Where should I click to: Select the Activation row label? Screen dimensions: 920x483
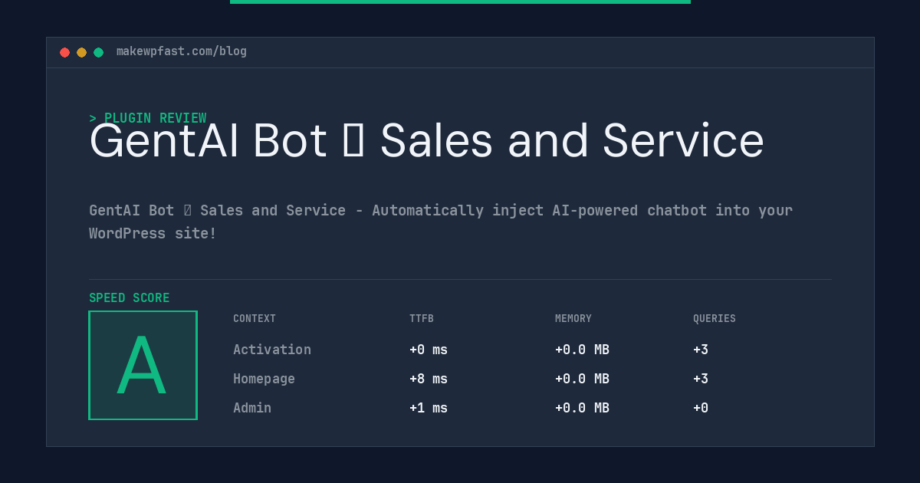coord(272,350)
